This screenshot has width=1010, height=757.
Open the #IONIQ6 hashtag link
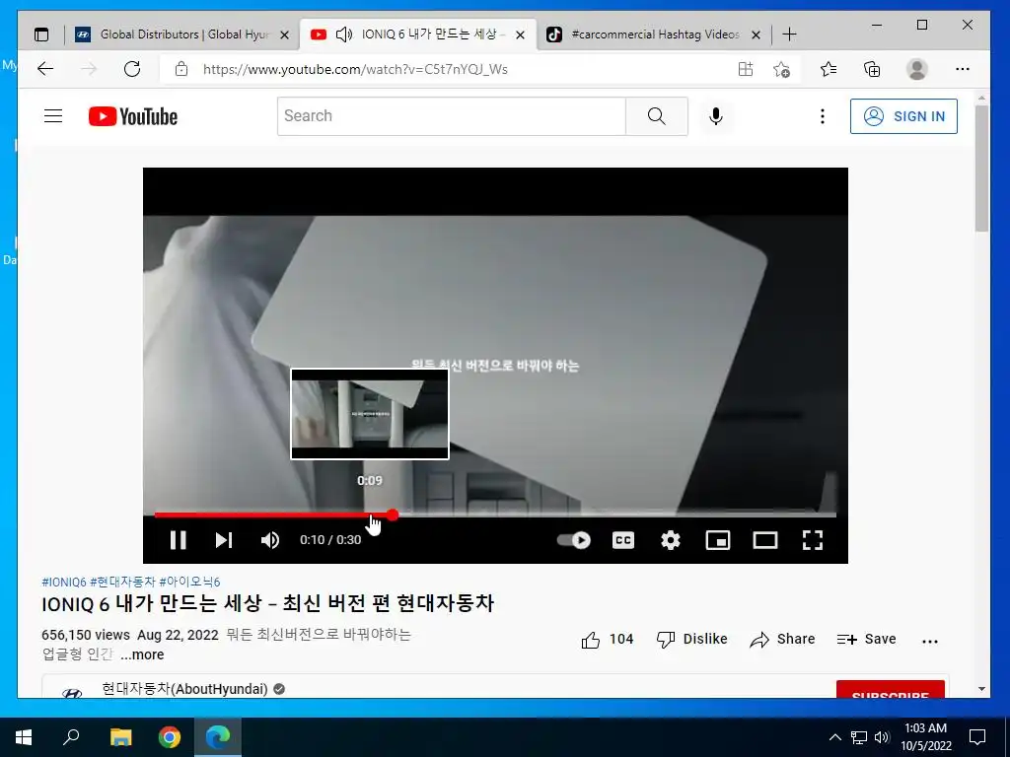coord(64,582)
